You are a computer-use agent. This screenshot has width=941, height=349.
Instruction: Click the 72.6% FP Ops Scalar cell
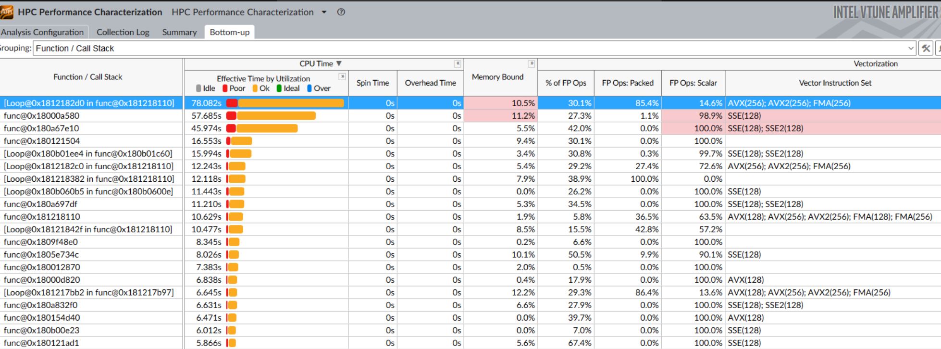tap(693, 166)
